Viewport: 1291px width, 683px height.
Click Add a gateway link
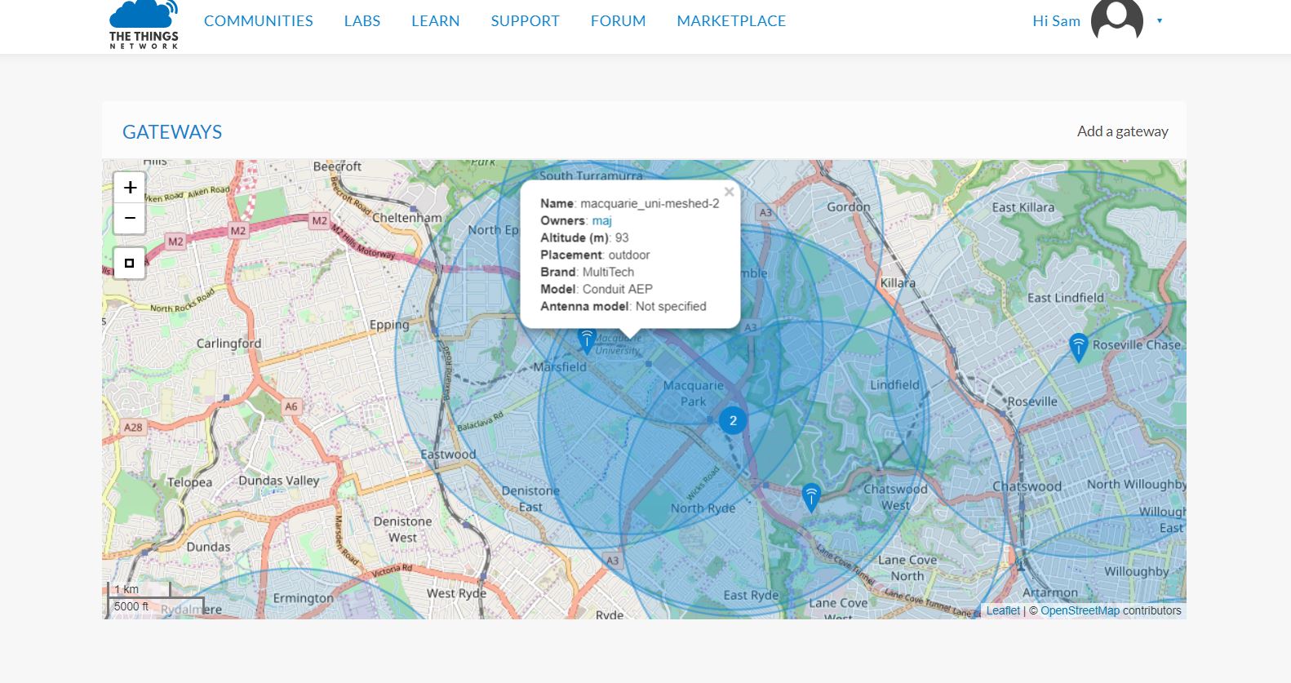(x=1122, y=131)
